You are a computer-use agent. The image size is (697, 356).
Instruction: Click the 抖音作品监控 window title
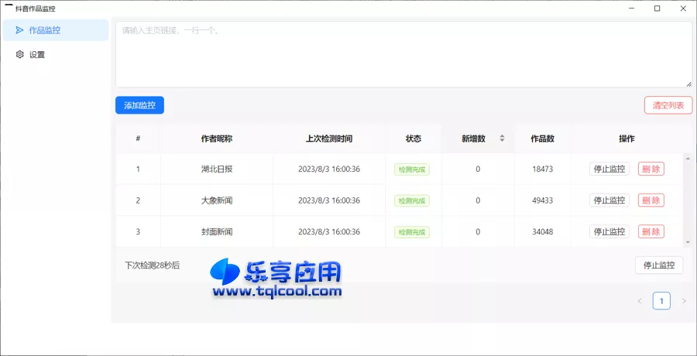[x=36, y=9]
